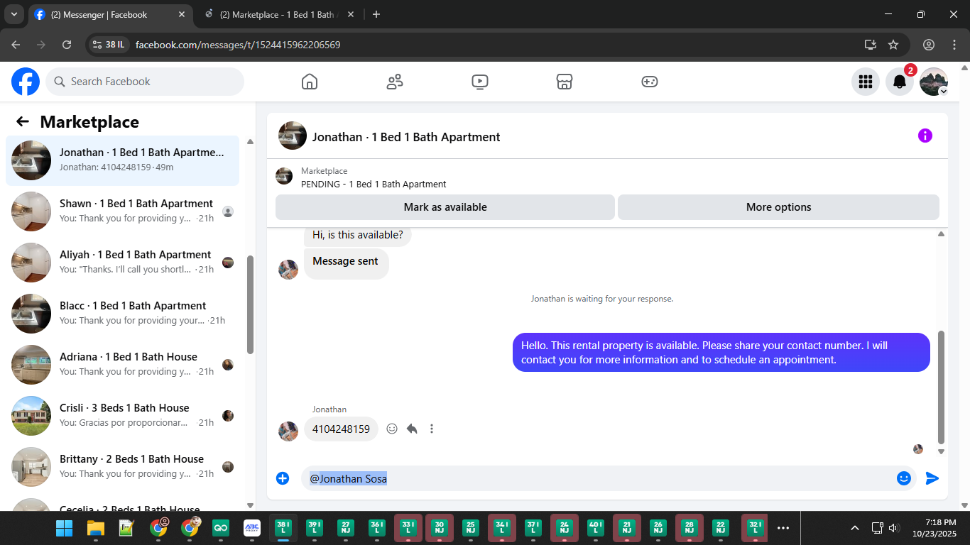Open the tab search dropdown in Chrome
This screenshot has height=545, width=970.
pyautogui.click(x=13, y=14)
